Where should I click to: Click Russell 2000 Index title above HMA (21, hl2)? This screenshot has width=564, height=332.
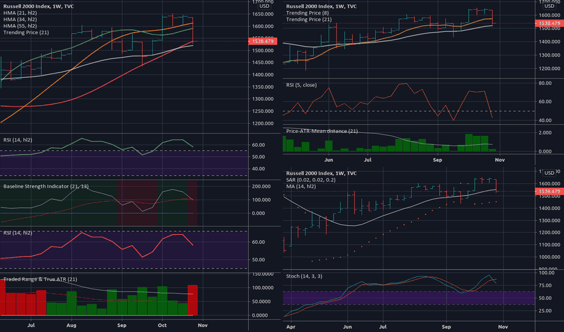(39, 7)
